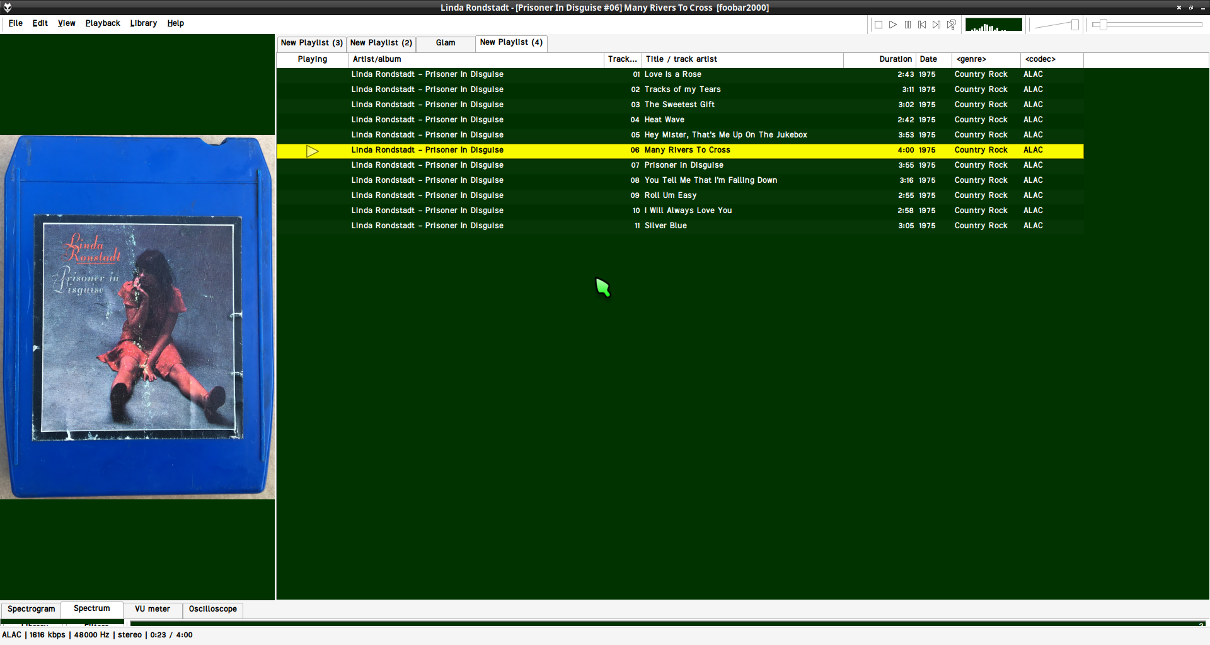This screenshot has height=645, width=1210.
Task: Select track 'Love Is a Rose'
Action: 680,74
